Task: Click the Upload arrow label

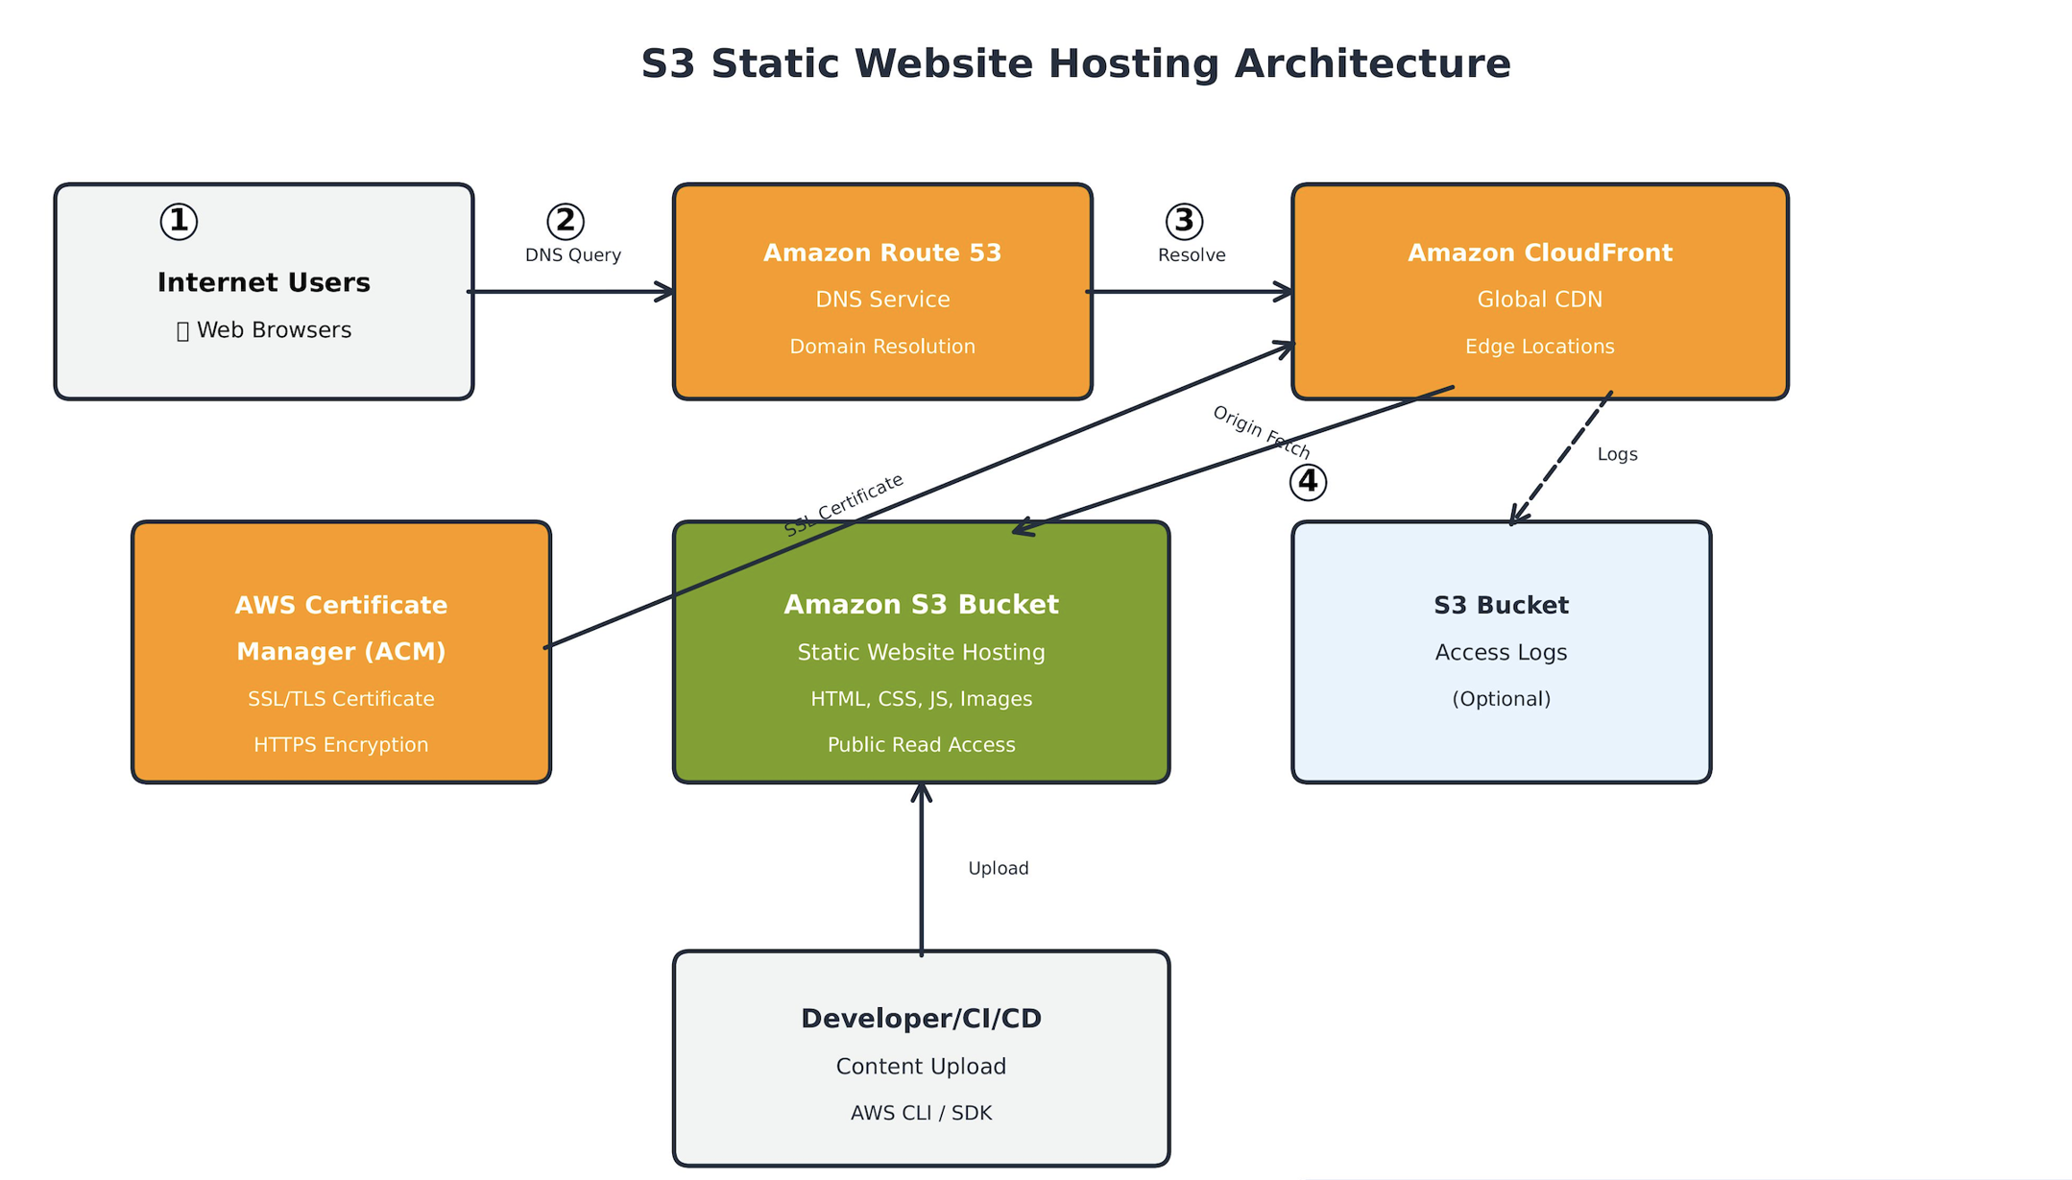Action: coord(999,867)
